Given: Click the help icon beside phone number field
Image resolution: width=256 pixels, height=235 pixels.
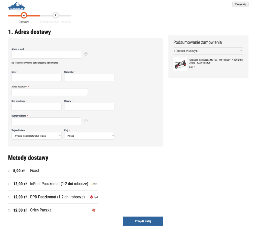Looking at the screenshot, I should [x=86, y=121].
